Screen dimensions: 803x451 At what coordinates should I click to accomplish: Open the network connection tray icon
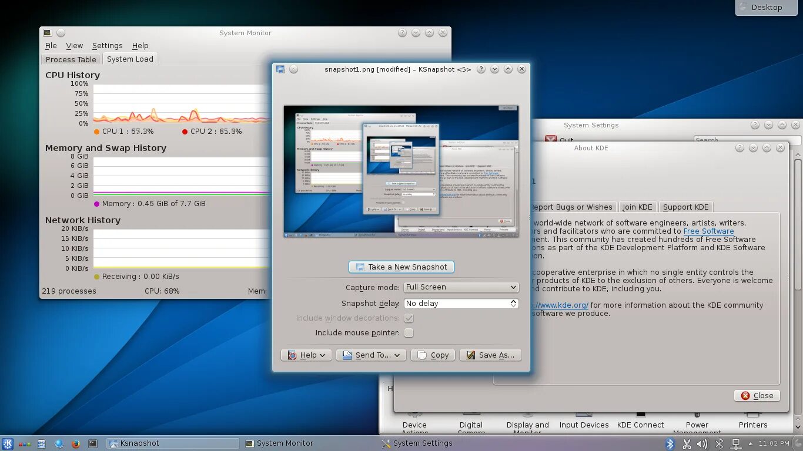click(735, 444)
